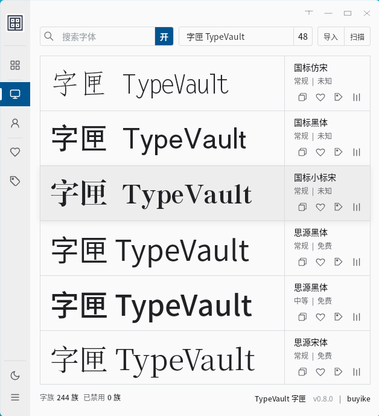Show favorites via the sidebar heart icon
The height and width of the screenshot is (416, 379).
(x=15, y=152)
